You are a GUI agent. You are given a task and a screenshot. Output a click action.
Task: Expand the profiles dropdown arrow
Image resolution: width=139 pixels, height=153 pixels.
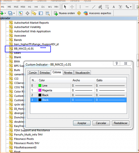14,13
